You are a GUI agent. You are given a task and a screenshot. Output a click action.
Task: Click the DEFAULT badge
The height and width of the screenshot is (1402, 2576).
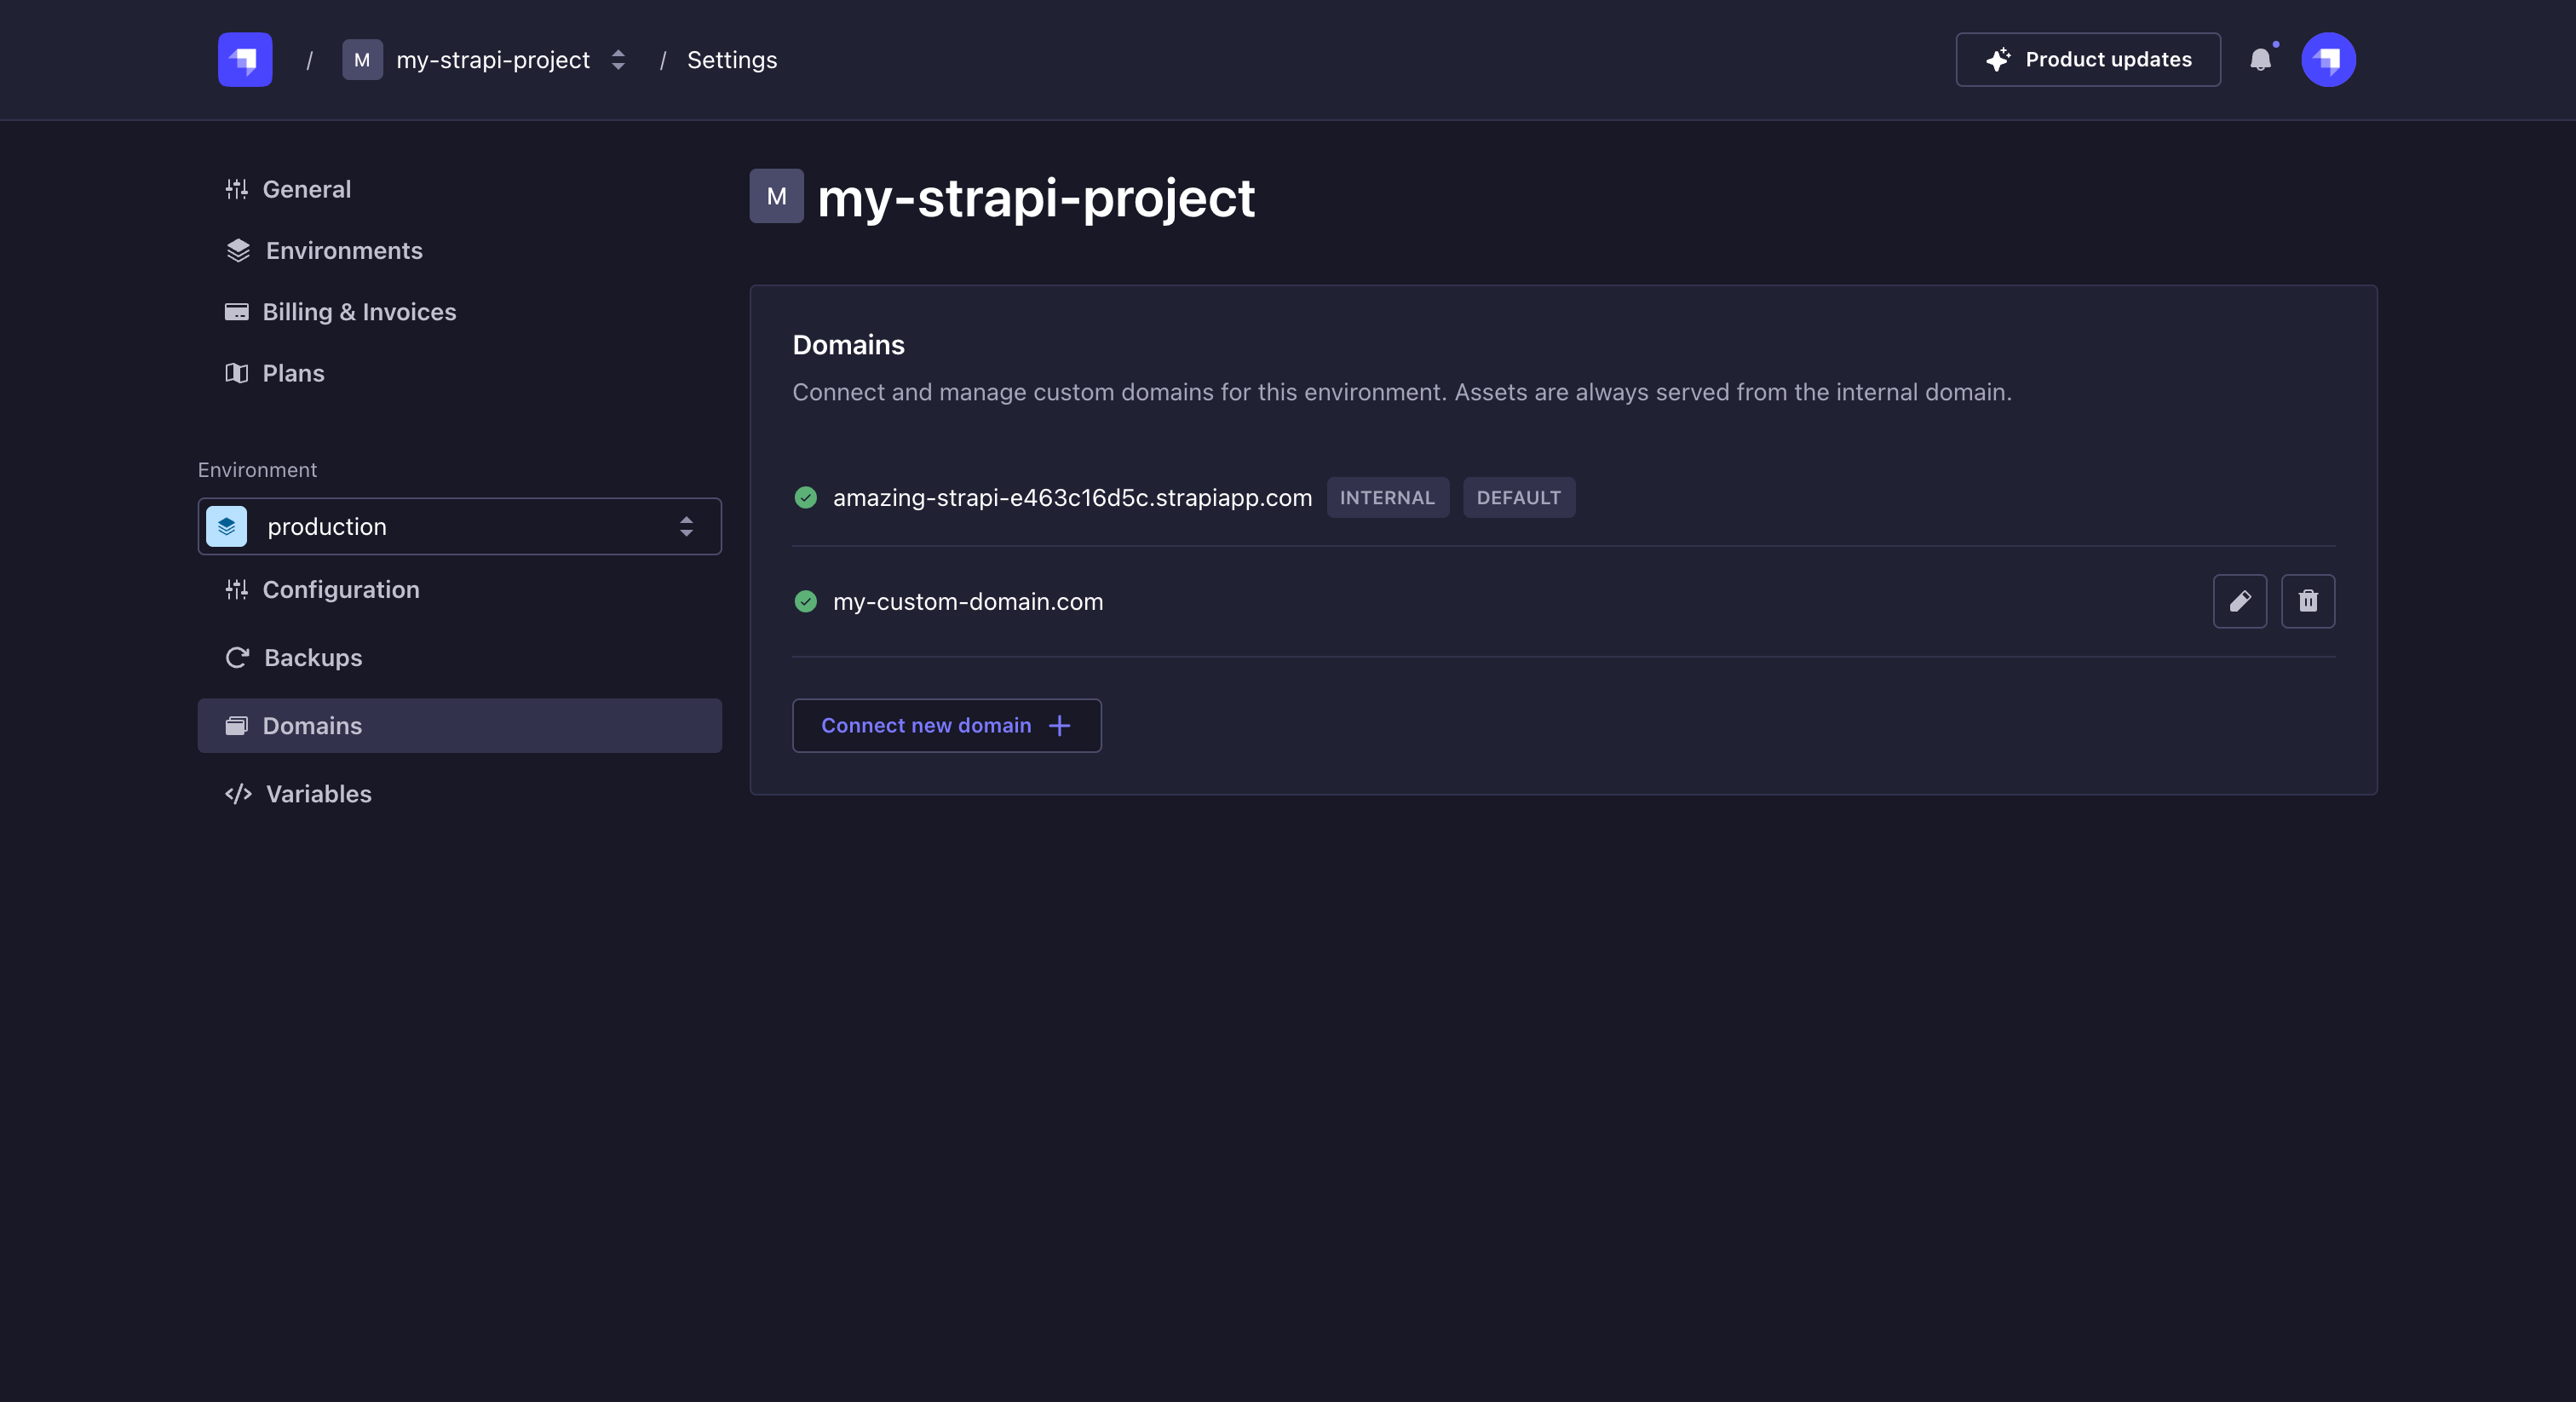[1519, 497]
